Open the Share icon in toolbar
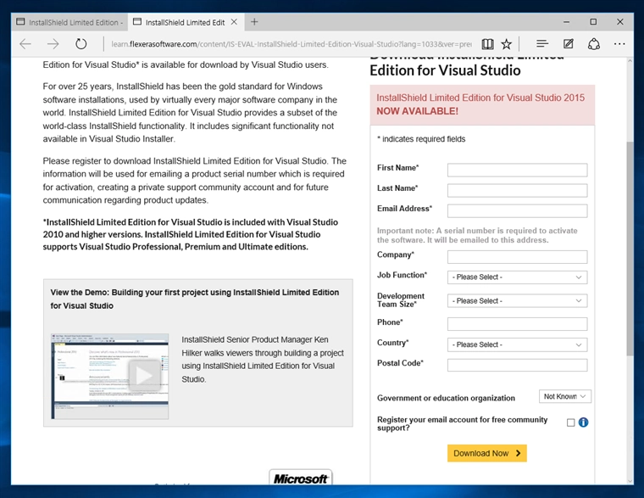The image size is (644, 498). pyautogui.click(x=594, y=44)
